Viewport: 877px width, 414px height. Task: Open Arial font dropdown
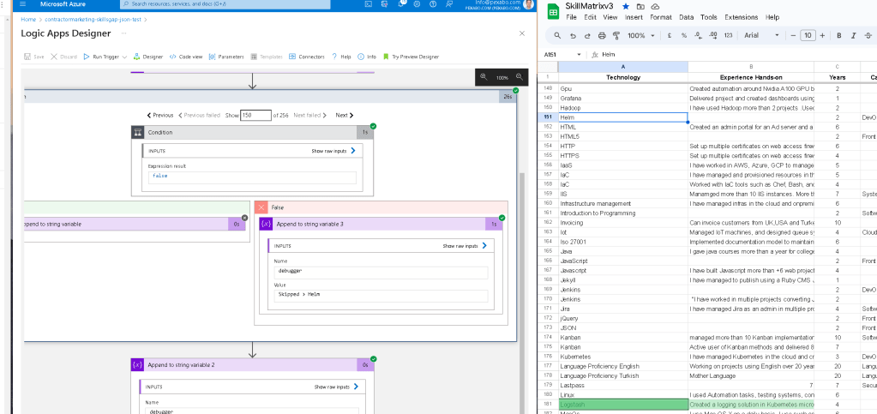pos(761,35)
